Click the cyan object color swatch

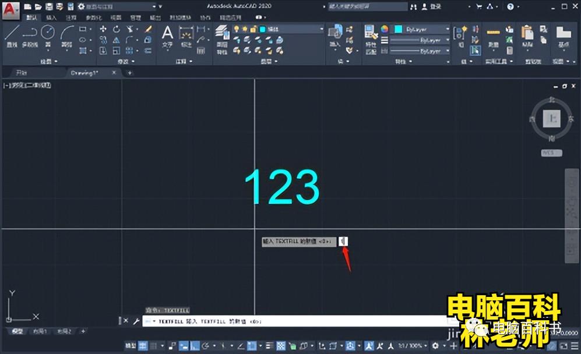coord(398,29)
